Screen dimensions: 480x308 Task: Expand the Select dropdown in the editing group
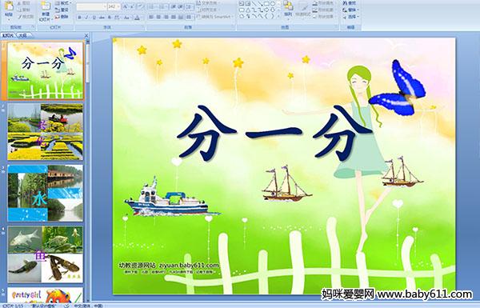point(350,17)
